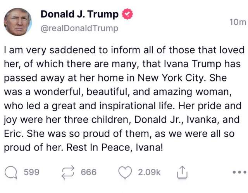
Task: View the 599 replies count
Action: tap(32, 172)
